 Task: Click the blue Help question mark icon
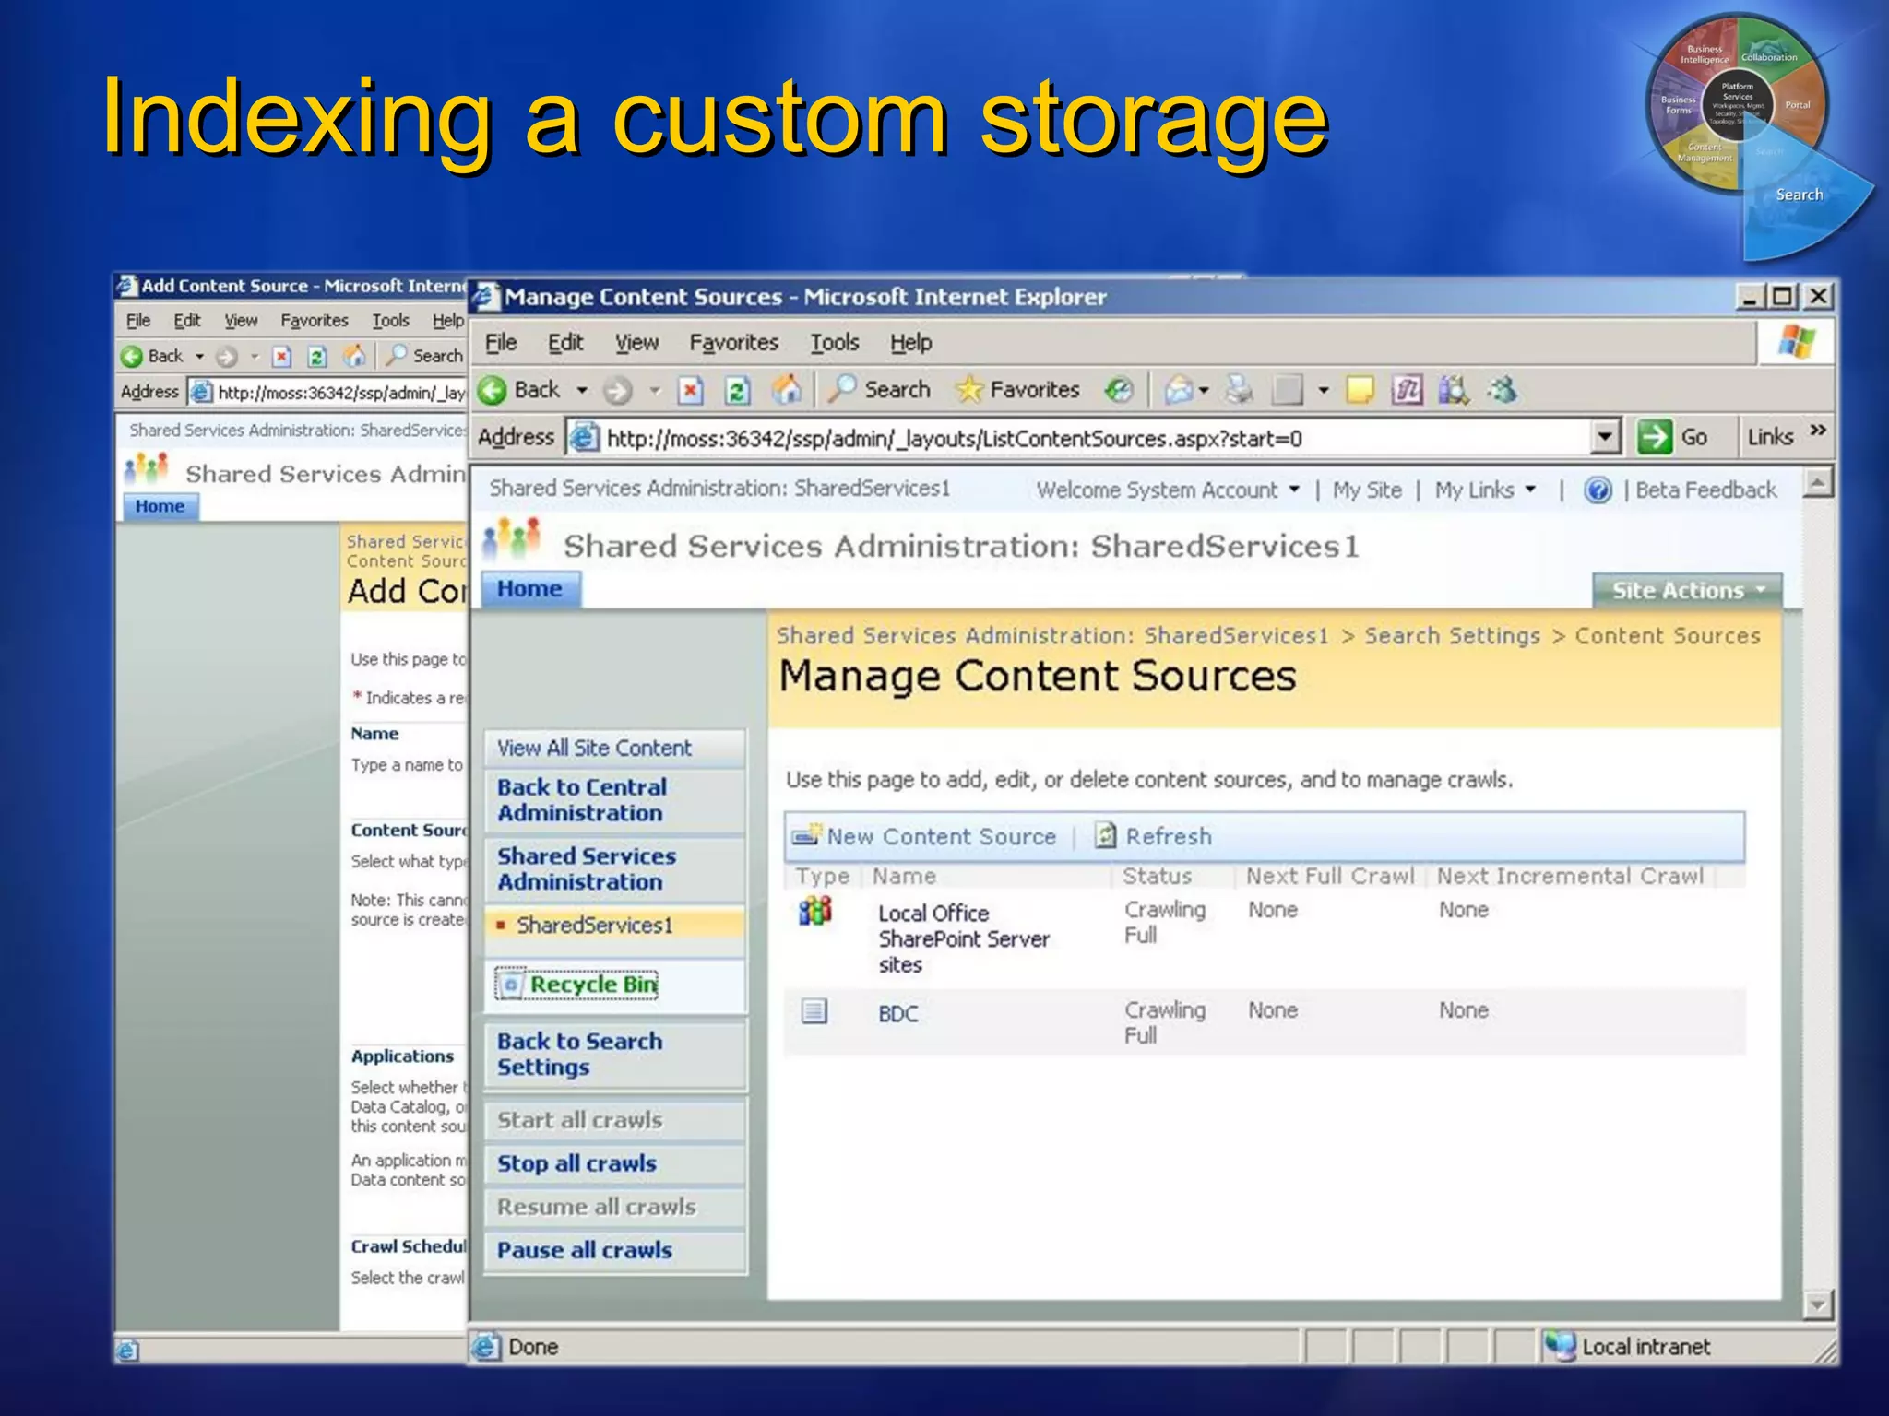tap(1598, 490)
